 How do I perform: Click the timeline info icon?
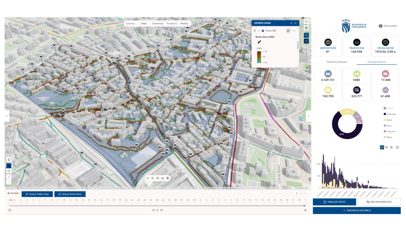coord(10,210)
